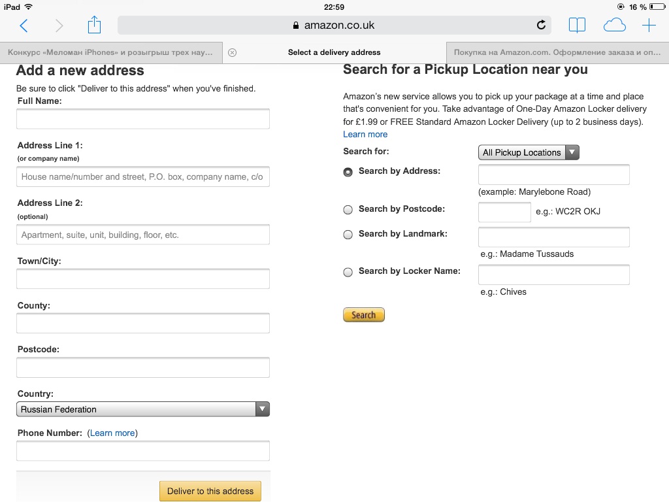Tap the Safari back arrow
The height and width of the screenshot is (502, 669).
click(24, 25)
